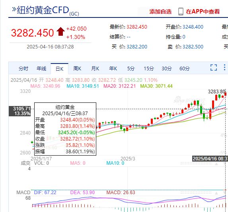The height and width of the screenshot is (212, 228).
Task: Click the 涨跌 35.82(1.10%) tooltip row
Action: tap(65, 145)
